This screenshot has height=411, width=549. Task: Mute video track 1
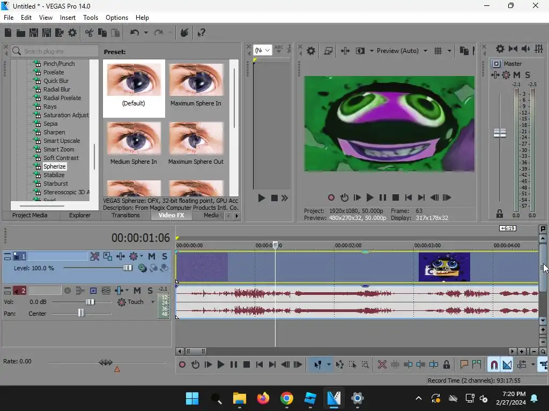pos(152,256)
